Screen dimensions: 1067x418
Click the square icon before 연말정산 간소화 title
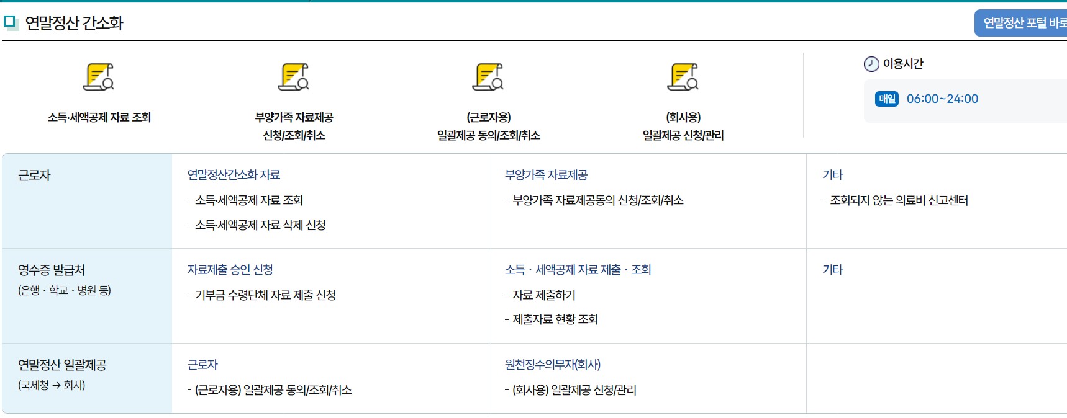[x=11, y=22]
